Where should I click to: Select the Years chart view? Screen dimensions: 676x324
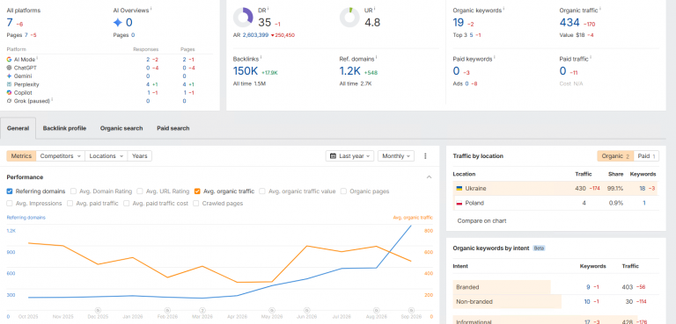tap(140, 156)
